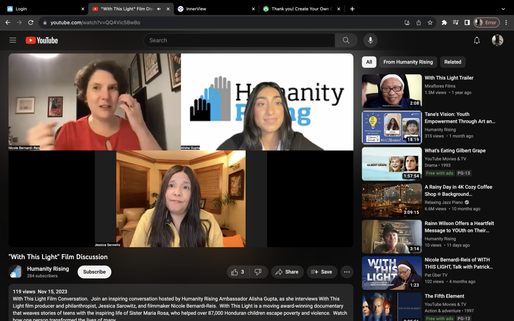Screen dimensions: 514x321
Task: Open the media controls icon
Action: [x=455, y=22]
